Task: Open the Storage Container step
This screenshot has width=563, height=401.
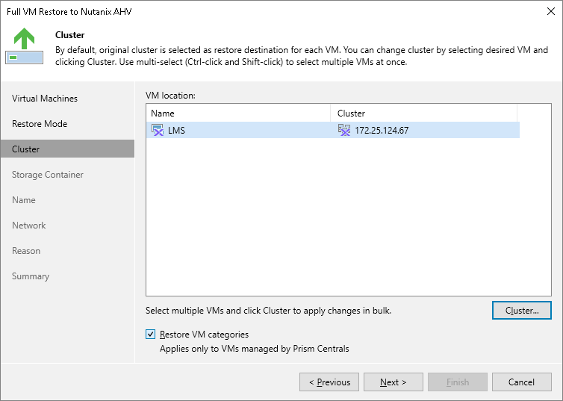Action: (x=48, y=175)
